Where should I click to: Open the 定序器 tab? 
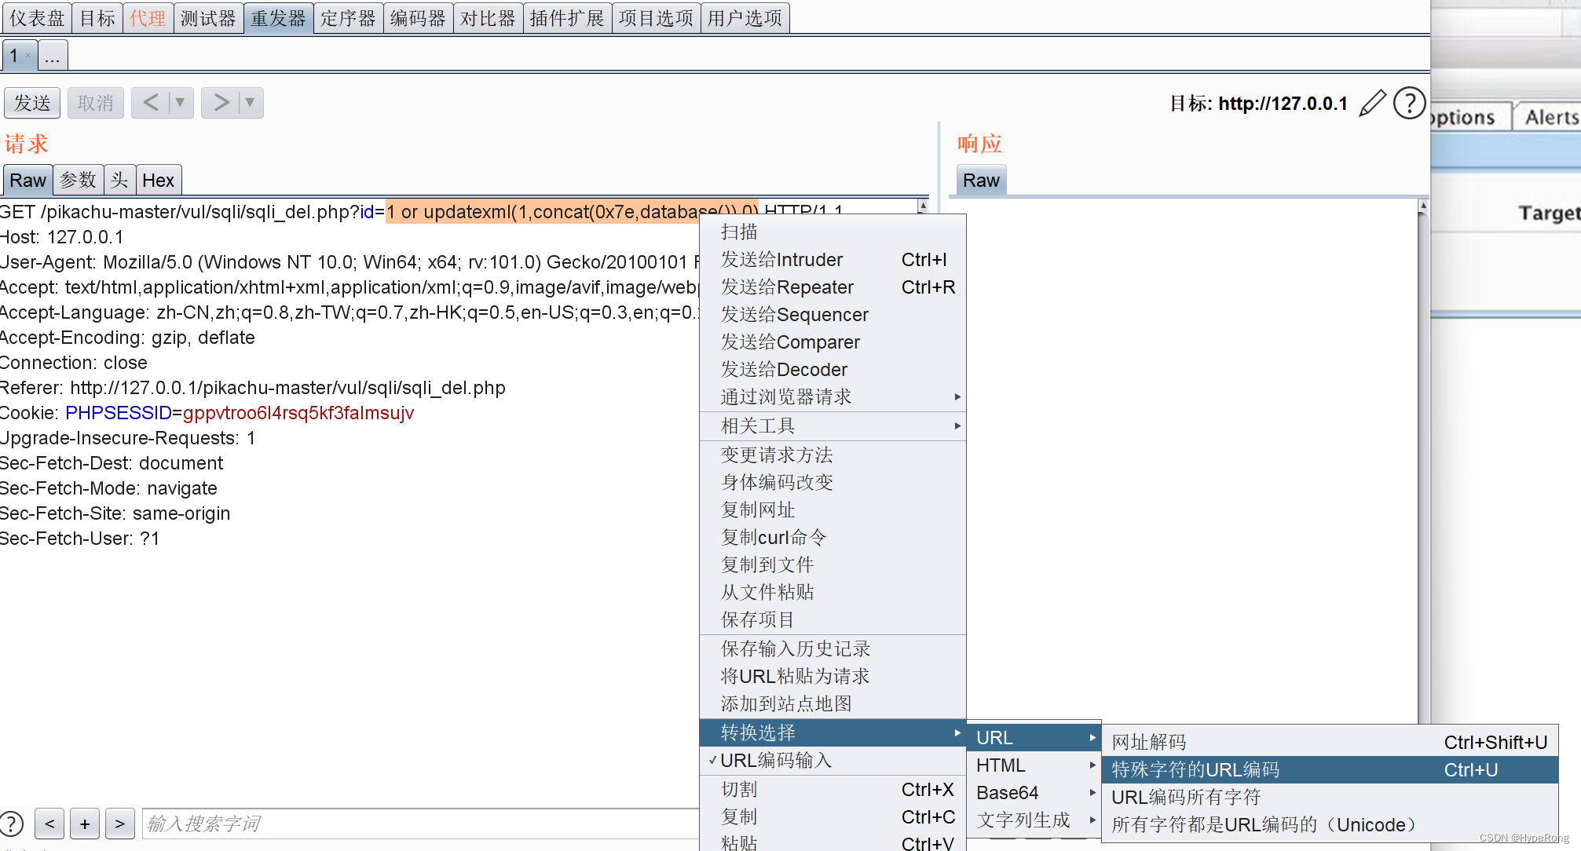pyautogui.click(x=348, y=18)
